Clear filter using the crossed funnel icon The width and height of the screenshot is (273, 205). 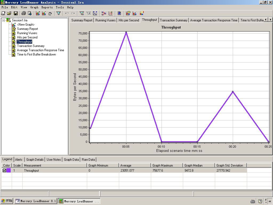coord(89,13)
